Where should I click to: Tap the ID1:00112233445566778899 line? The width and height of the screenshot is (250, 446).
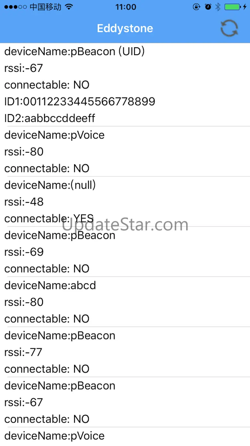point(80,102)
